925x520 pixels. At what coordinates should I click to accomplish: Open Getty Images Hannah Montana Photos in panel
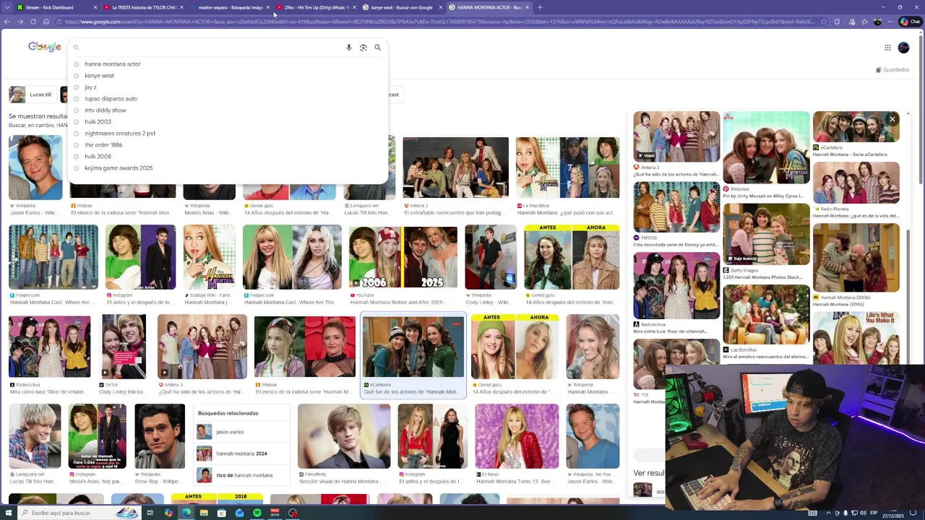pos(766,233)
